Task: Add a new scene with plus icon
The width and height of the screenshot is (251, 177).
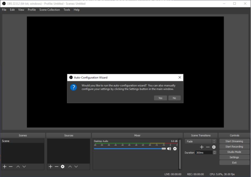Action: pos(5,167)
